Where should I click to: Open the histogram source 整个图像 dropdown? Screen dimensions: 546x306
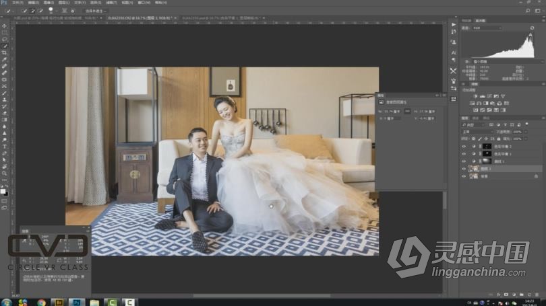[507, 61]
